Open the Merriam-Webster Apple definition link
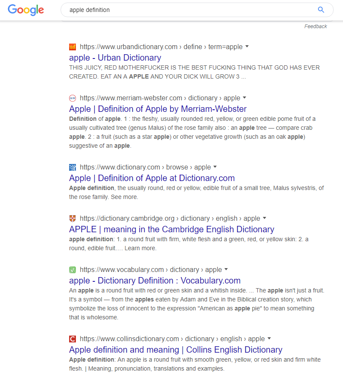The width and height of the screenshot is (343, 377). [158, 109]
